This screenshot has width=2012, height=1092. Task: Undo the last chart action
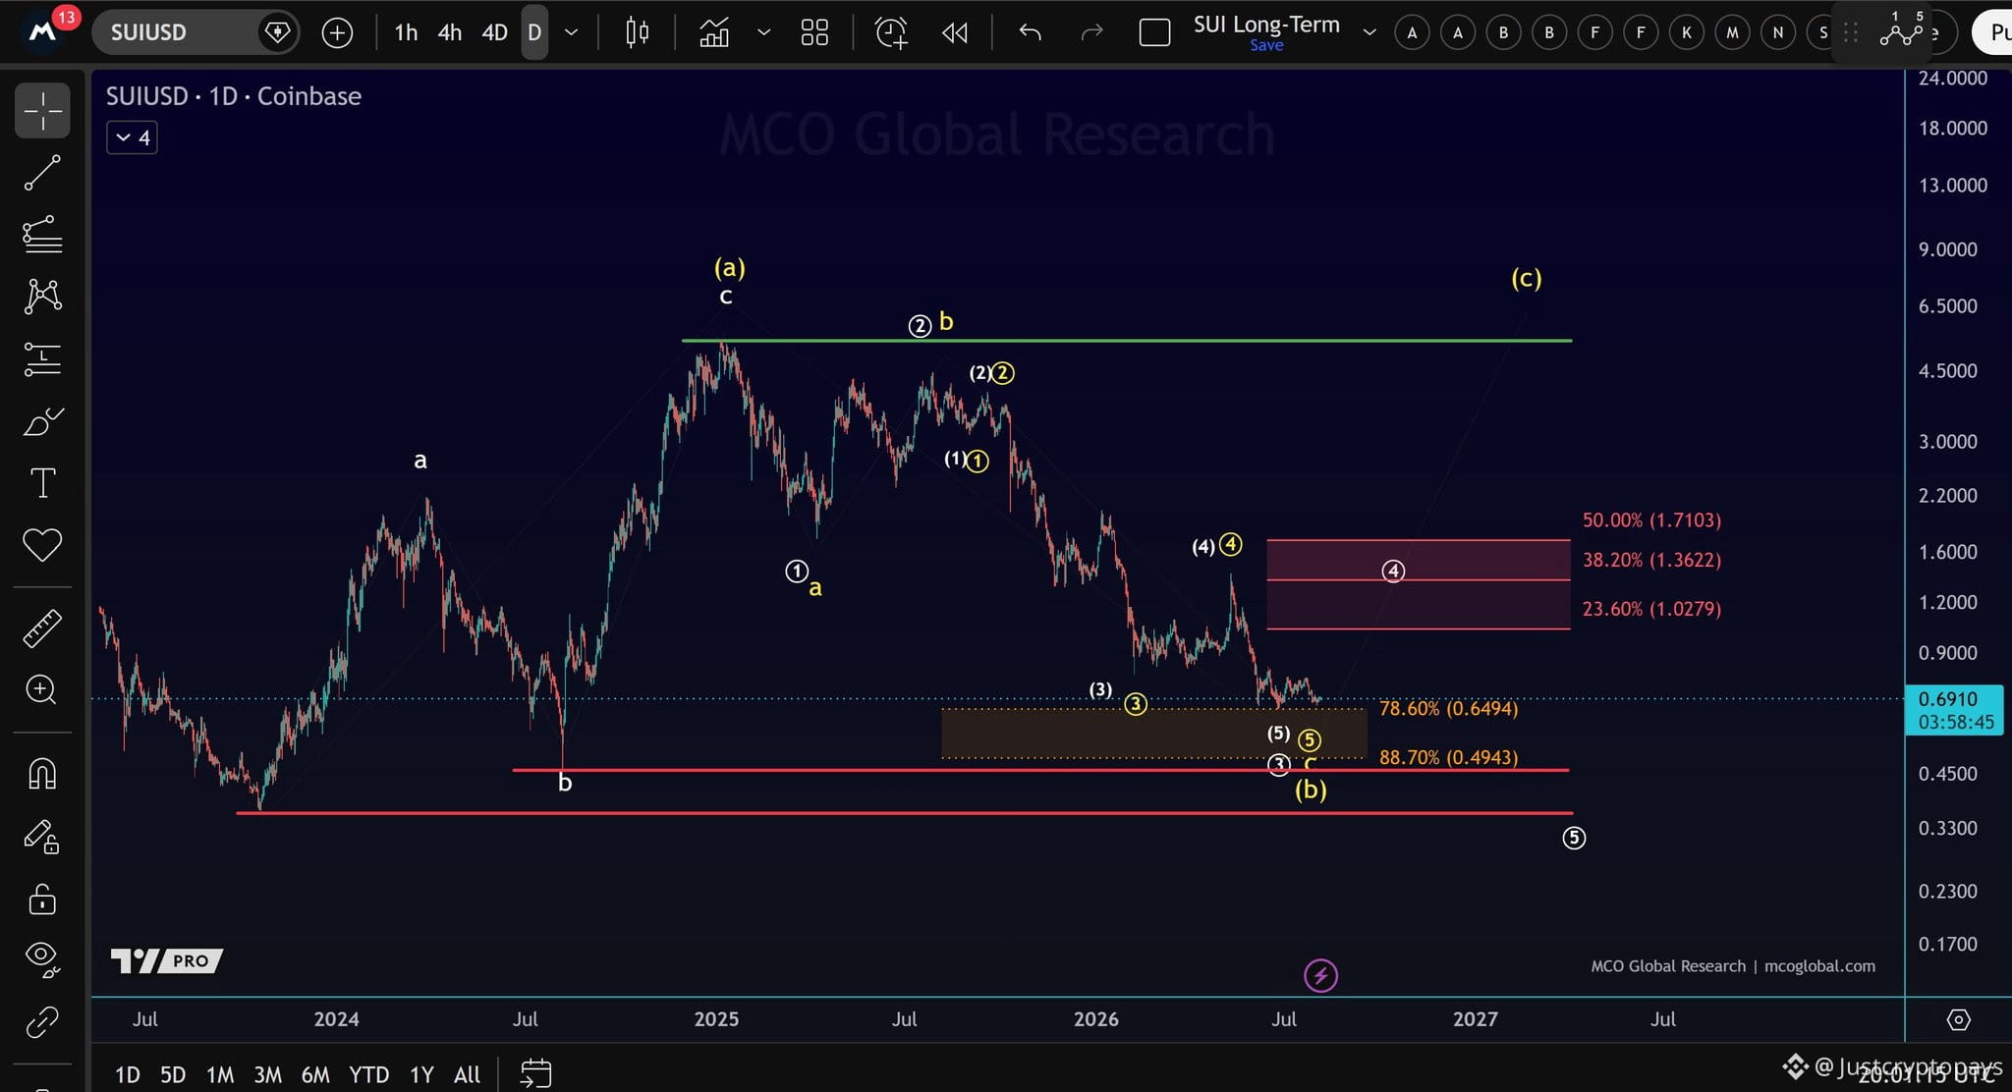1030,32
